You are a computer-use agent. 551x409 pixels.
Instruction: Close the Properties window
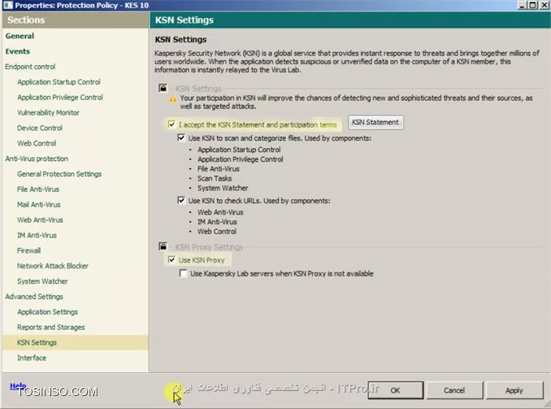coord(544,5)
